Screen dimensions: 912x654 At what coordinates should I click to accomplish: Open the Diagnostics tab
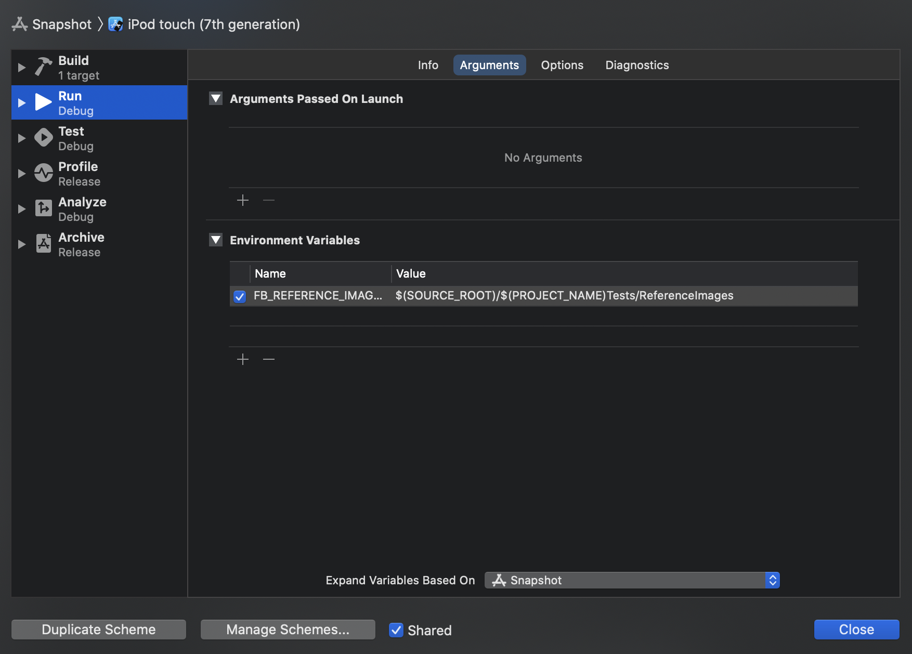point(637,65)
